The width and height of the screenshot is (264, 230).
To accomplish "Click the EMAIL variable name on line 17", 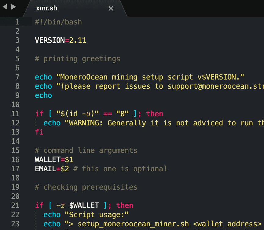I will point(46,169).
